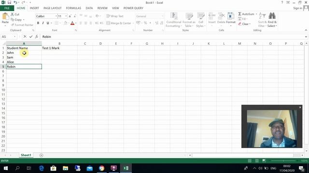Open Chrome from the taskbar
The height and width of the screenshot is (173, 309).
102,168
